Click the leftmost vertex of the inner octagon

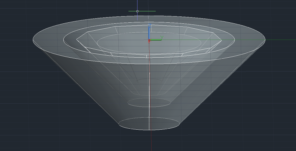click(x=77, y=40)
